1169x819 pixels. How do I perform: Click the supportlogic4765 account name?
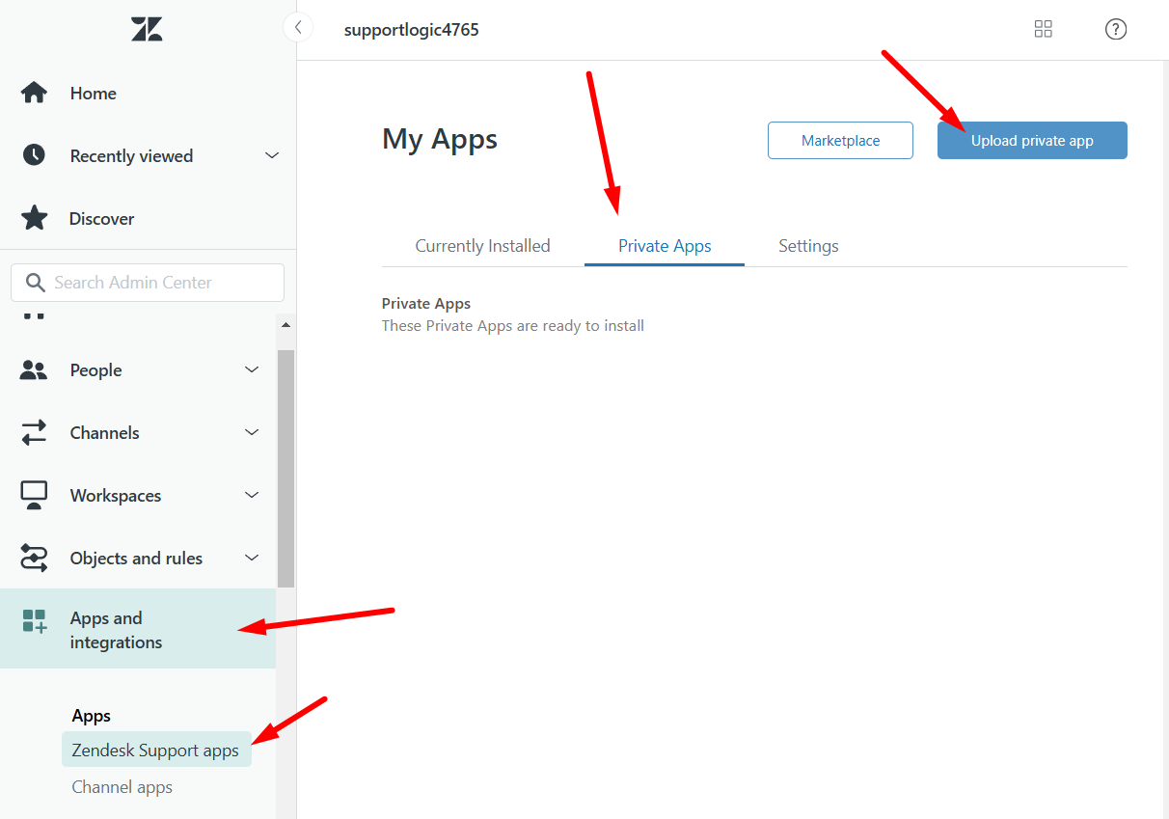412,29
